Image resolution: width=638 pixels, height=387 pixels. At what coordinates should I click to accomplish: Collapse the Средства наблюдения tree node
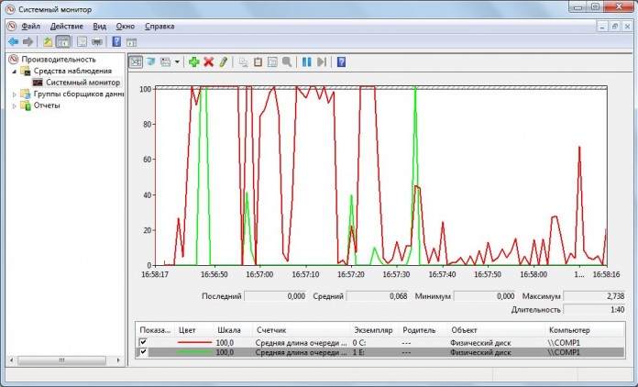pos(14,71)
